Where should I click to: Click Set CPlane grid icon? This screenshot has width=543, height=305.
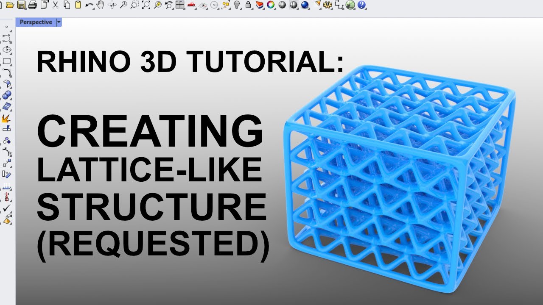coord(203,5)
